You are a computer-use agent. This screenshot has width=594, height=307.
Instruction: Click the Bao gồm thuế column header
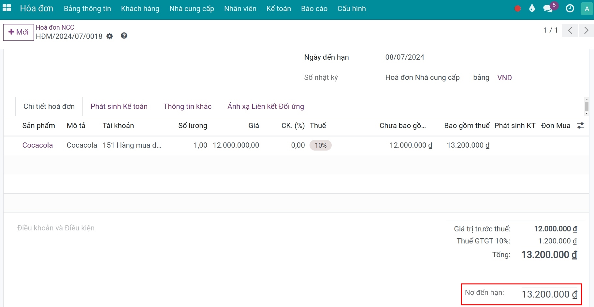coord(467,125)
